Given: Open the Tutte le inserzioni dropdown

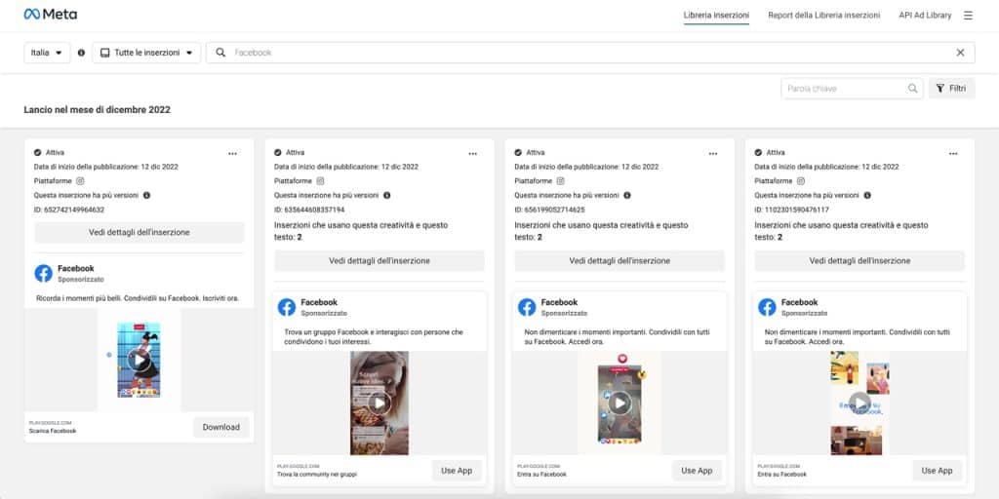Looking at the screenshot, I should 146,53.
